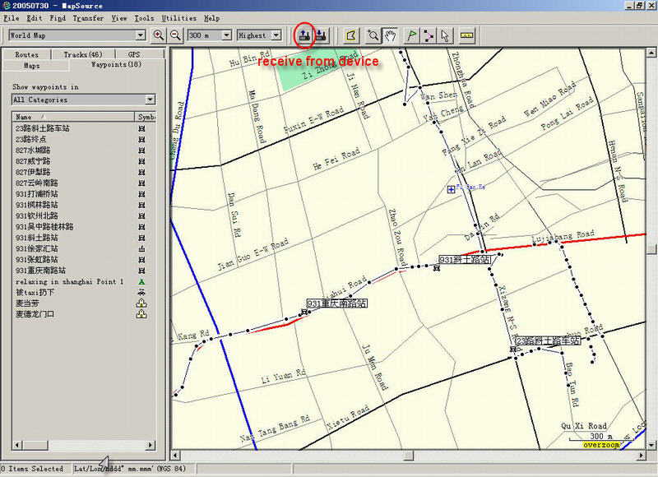Select waypoint 23路终点 in list
This screenshot has height=477, width=658.
(x=31, y=139)
